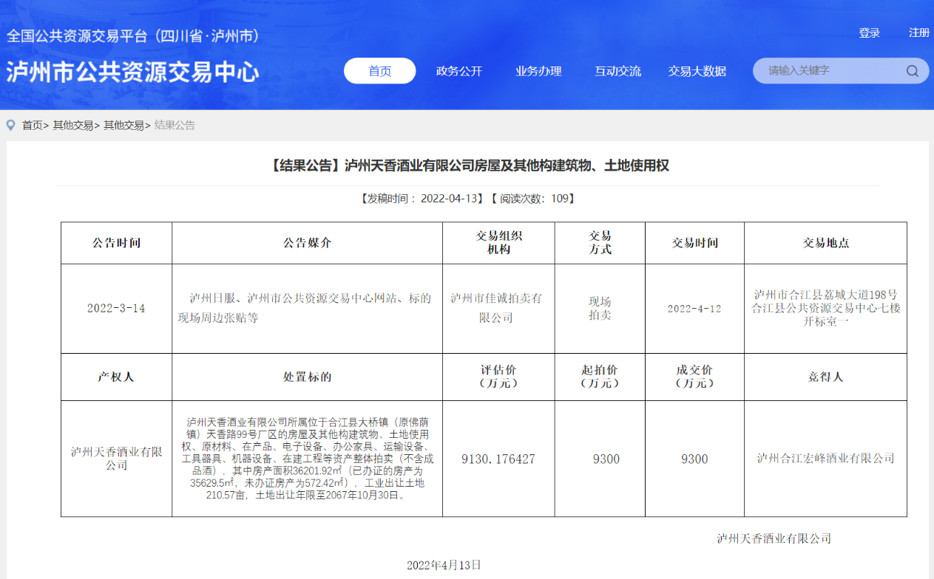Click the asset description paragraph cell
Screen dimensions: 934x579
(308, 459)
